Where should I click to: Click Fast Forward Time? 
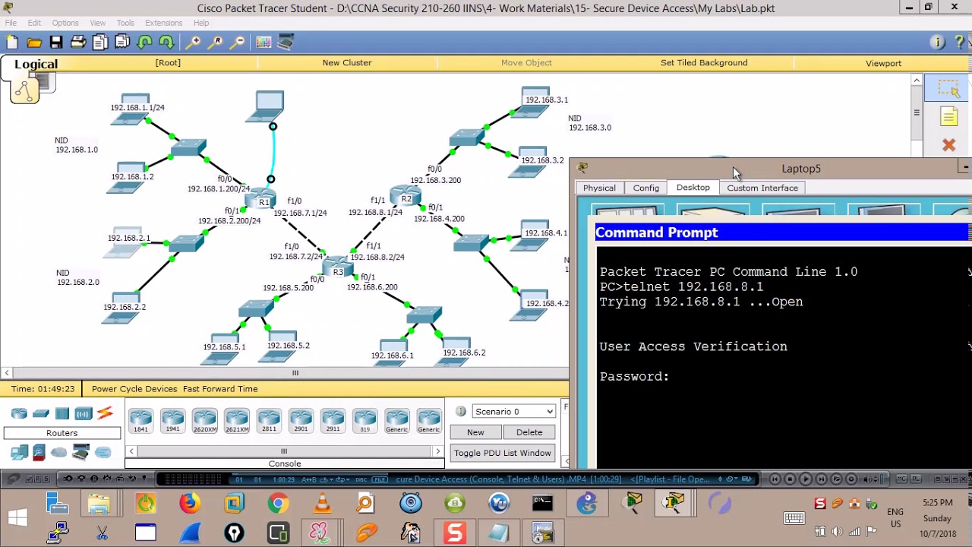point(220,388)
